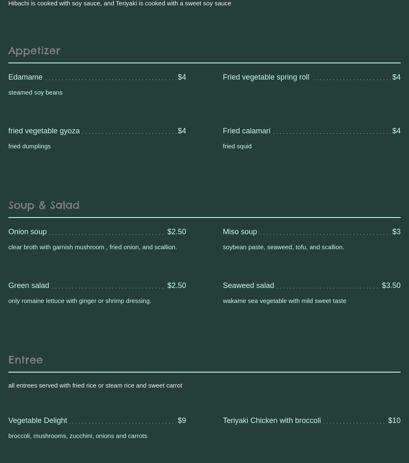Select the fried vegetable gyoza item
The height and width of the screenshot is (463, 409).
[x=44, y=131]
